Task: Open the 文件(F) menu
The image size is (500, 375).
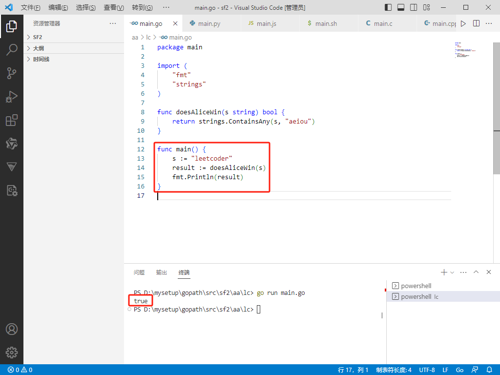Action: (x=31, y=7)
